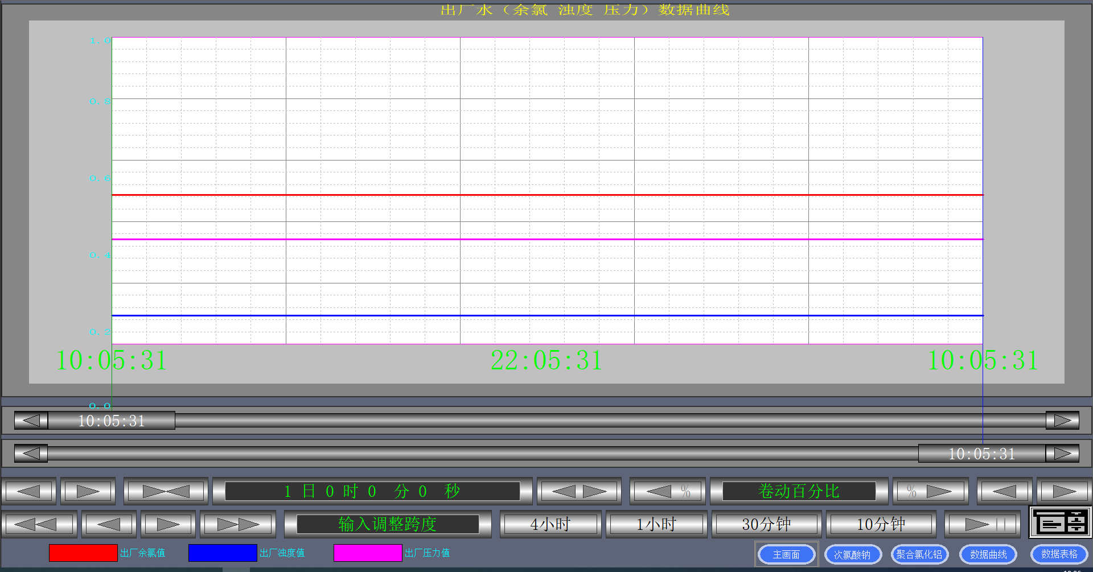Set the span to 4小时

point(550,524)
